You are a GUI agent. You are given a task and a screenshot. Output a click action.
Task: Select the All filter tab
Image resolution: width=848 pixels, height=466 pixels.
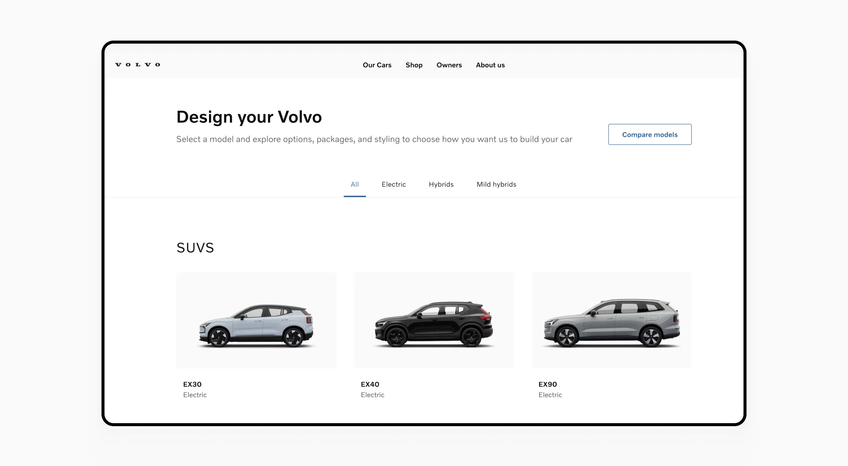click(x=354, y=185)
